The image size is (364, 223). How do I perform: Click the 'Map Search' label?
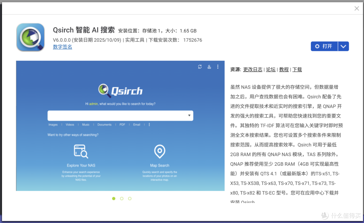[160, 165]
